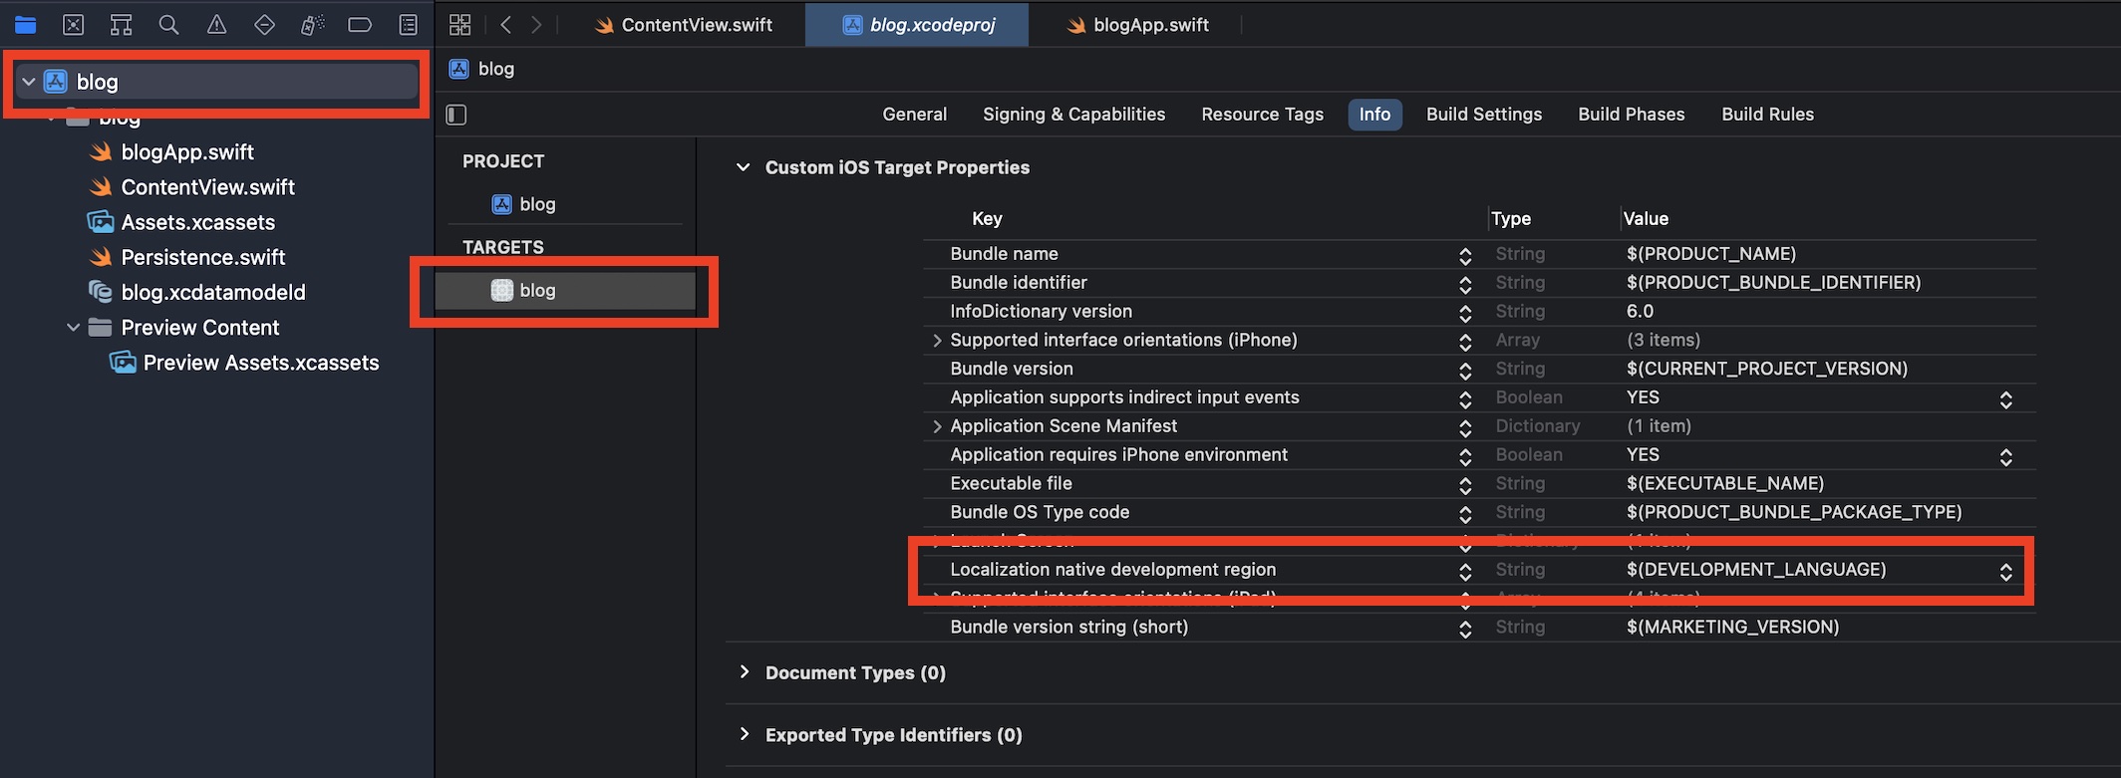Image resolution: width=2121 pixels, height=778 pixels.
Task: Click the 6.0 InfoDictionary version value
Action: (1640, 312)
